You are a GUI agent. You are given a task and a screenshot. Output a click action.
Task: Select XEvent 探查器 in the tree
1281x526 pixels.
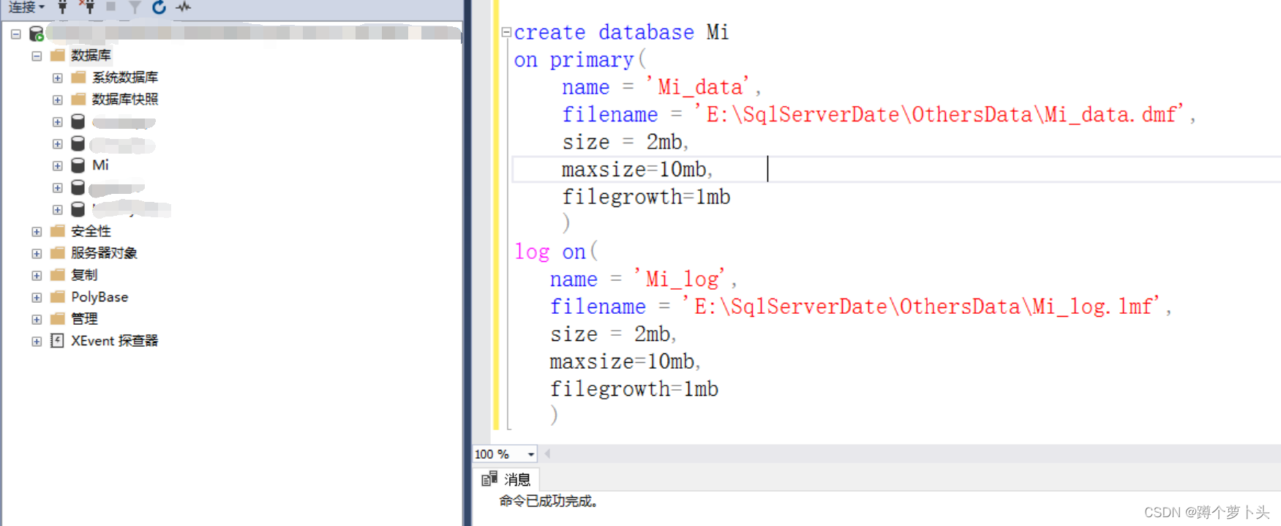[x=115, y=341]
